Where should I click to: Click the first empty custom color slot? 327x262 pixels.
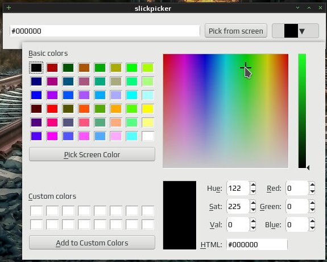click(36, 211)
